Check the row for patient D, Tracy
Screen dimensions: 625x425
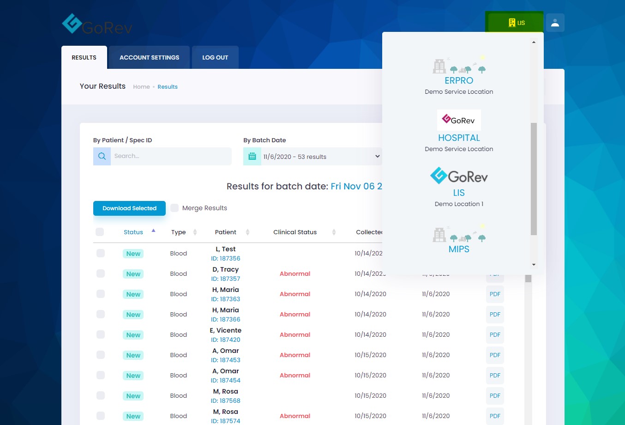[101, 273]
